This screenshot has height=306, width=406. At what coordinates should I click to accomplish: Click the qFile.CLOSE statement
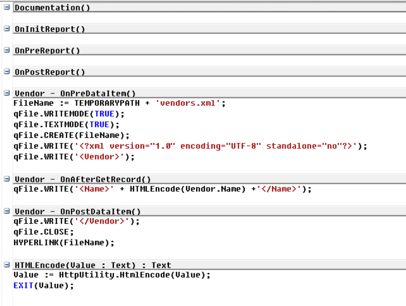tap(44, 232)
